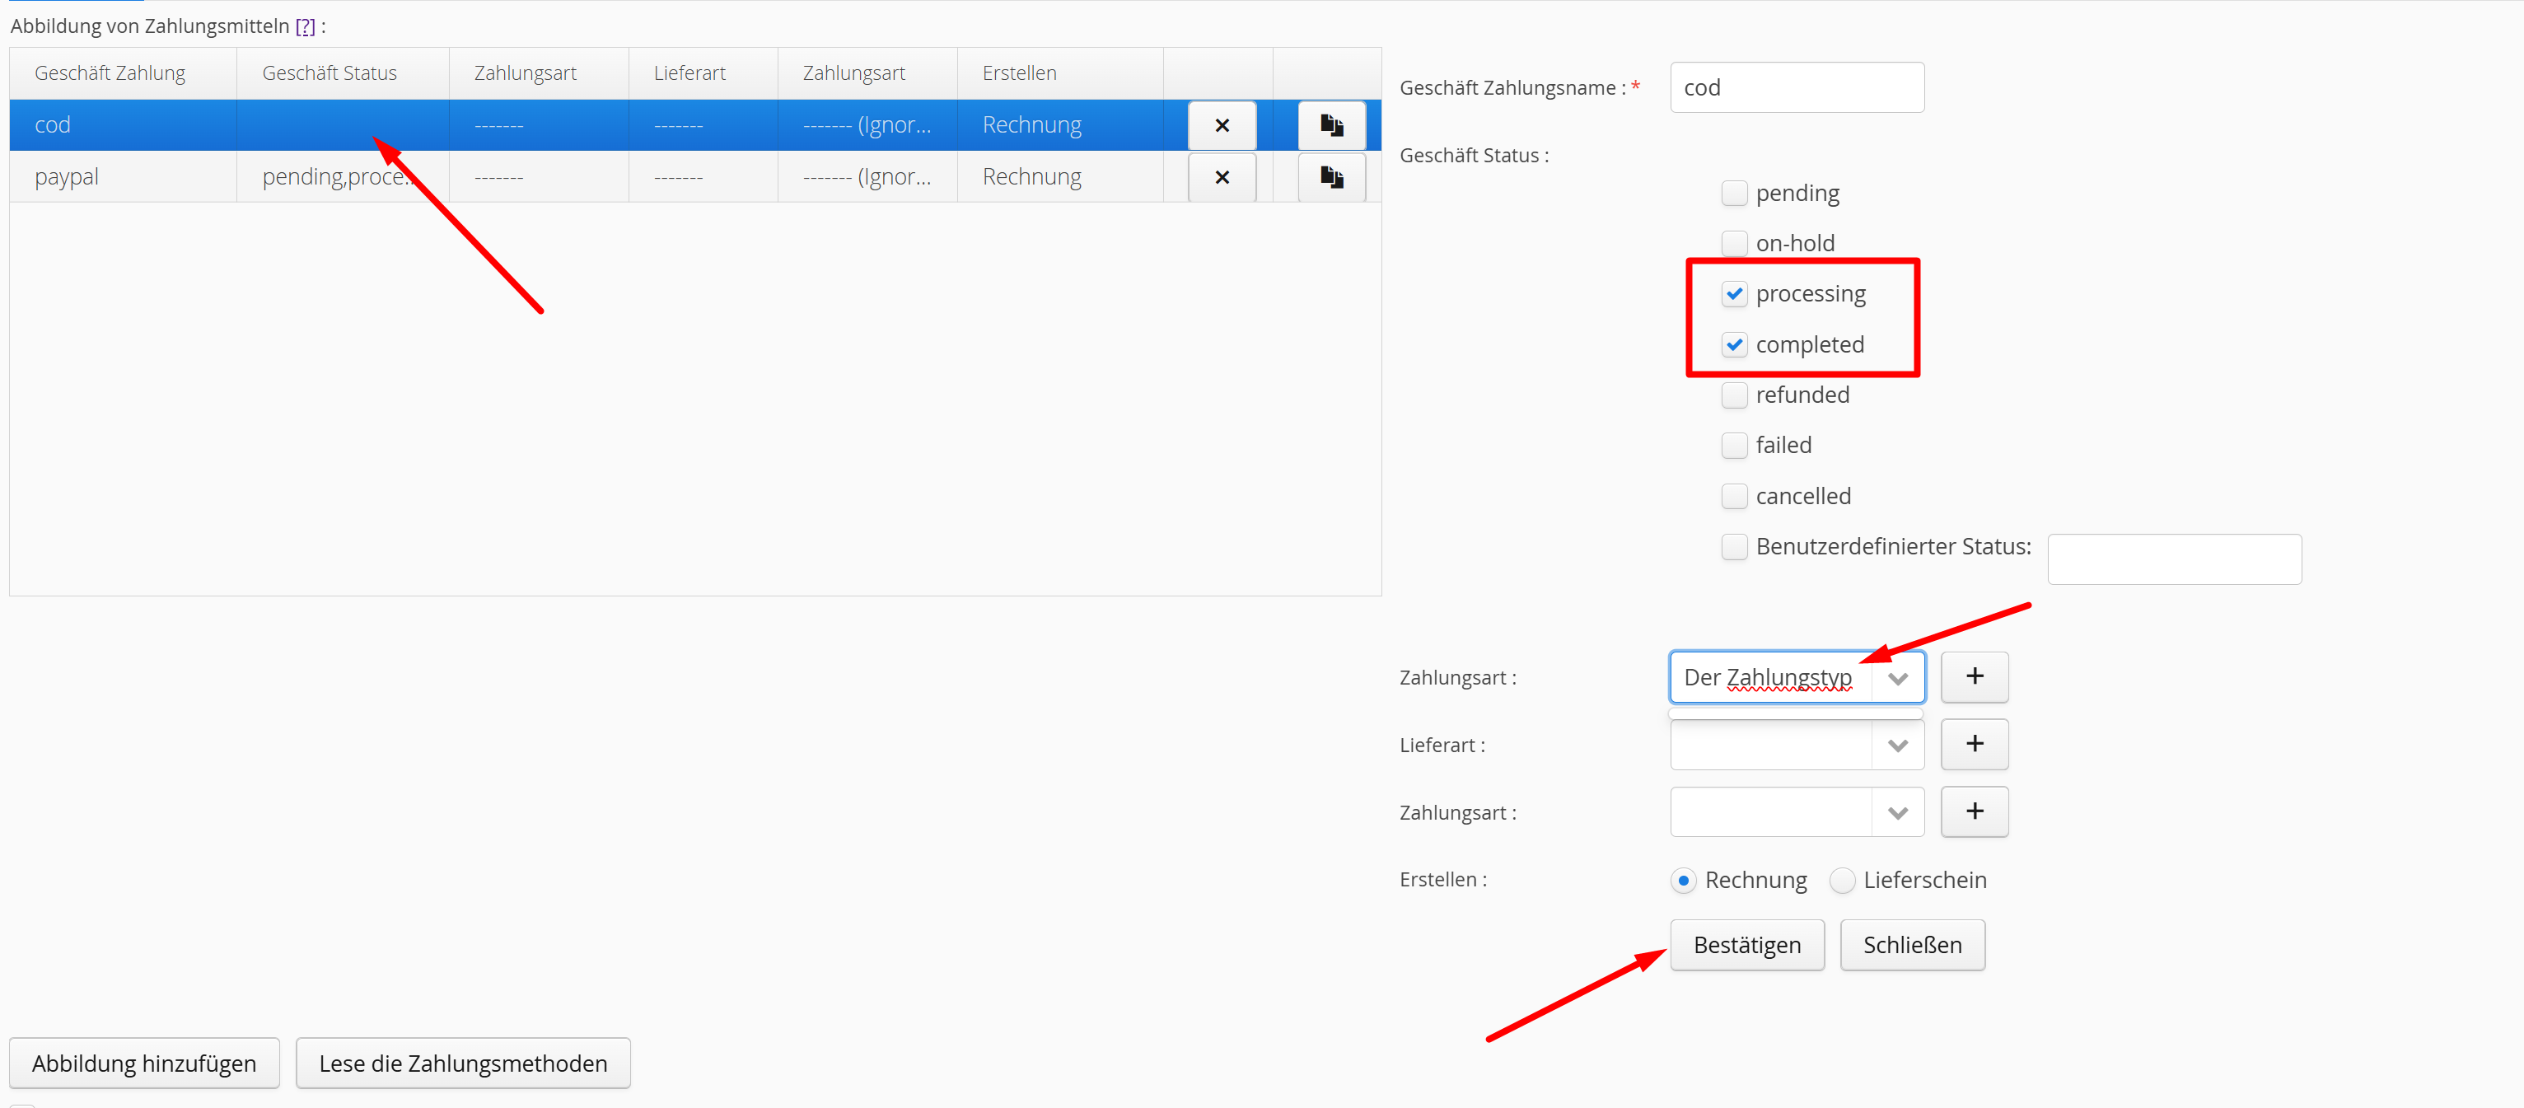The image size is (2524, 1108).
Task: Delete the cod mapping row
Action: (1221, 125)
